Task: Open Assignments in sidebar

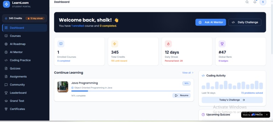Action: click(24, 77)
